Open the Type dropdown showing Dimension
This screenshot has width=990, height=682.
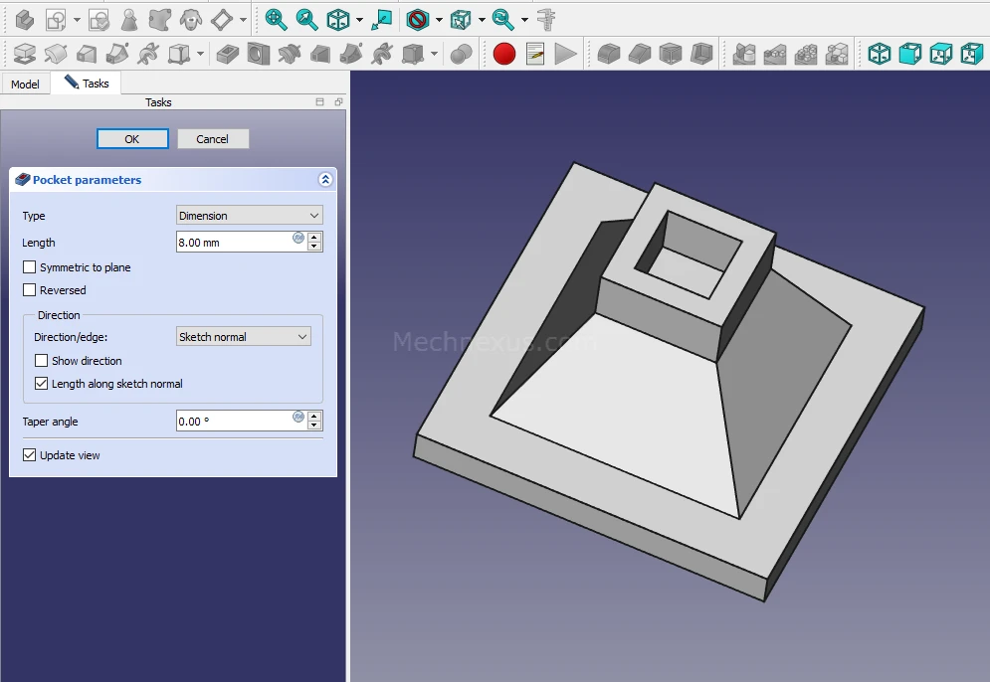coord(249,216)
